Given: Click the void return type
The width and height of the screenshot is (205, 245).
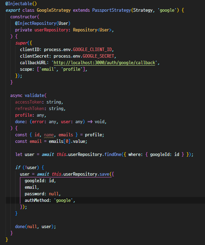Looking at the screenshot, I should pyautogui.click(x=99, y=122).
